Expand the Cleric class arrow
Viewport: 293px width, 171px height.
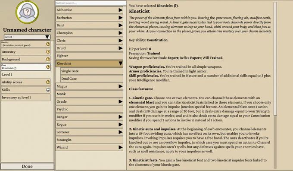coord(121,41)
